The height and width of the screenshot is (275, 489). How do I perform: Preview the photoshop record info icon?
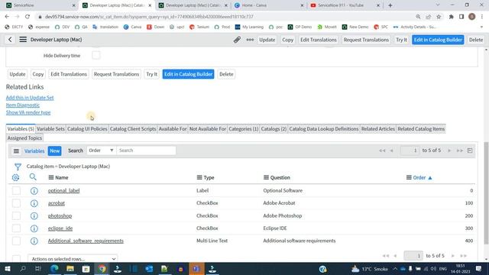tap(34, 215)
